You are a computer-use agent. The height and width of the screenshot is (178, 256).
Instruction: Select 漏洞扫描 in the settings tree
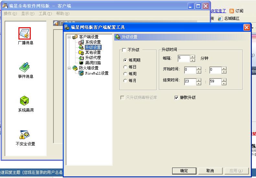click(x=93, y=63)
